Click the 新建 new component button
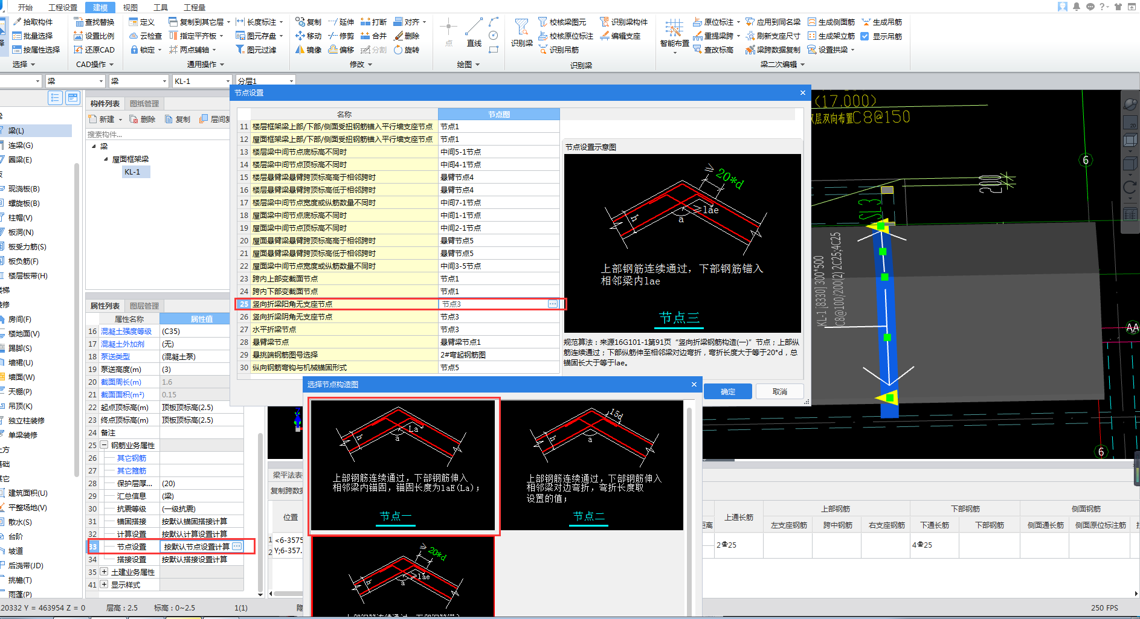 click(106, 119)
